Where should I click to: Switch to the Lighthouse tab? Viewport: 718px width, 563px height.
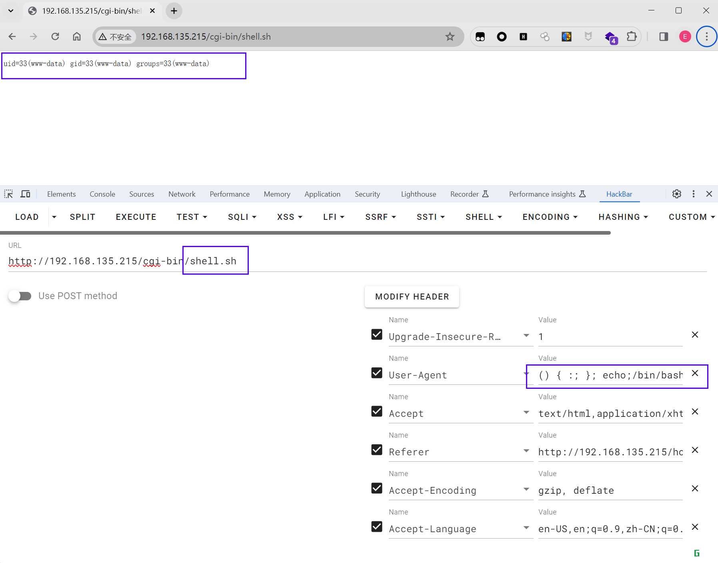pyautogui.click(x=418, y=194)
